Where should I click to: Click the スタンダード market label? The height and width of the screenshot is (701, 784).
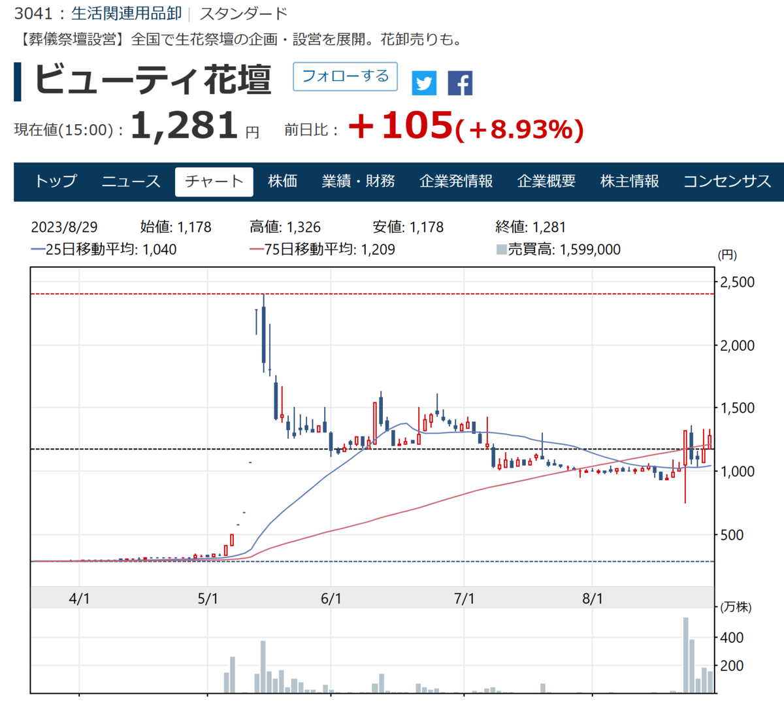click(x=243, y=13)
